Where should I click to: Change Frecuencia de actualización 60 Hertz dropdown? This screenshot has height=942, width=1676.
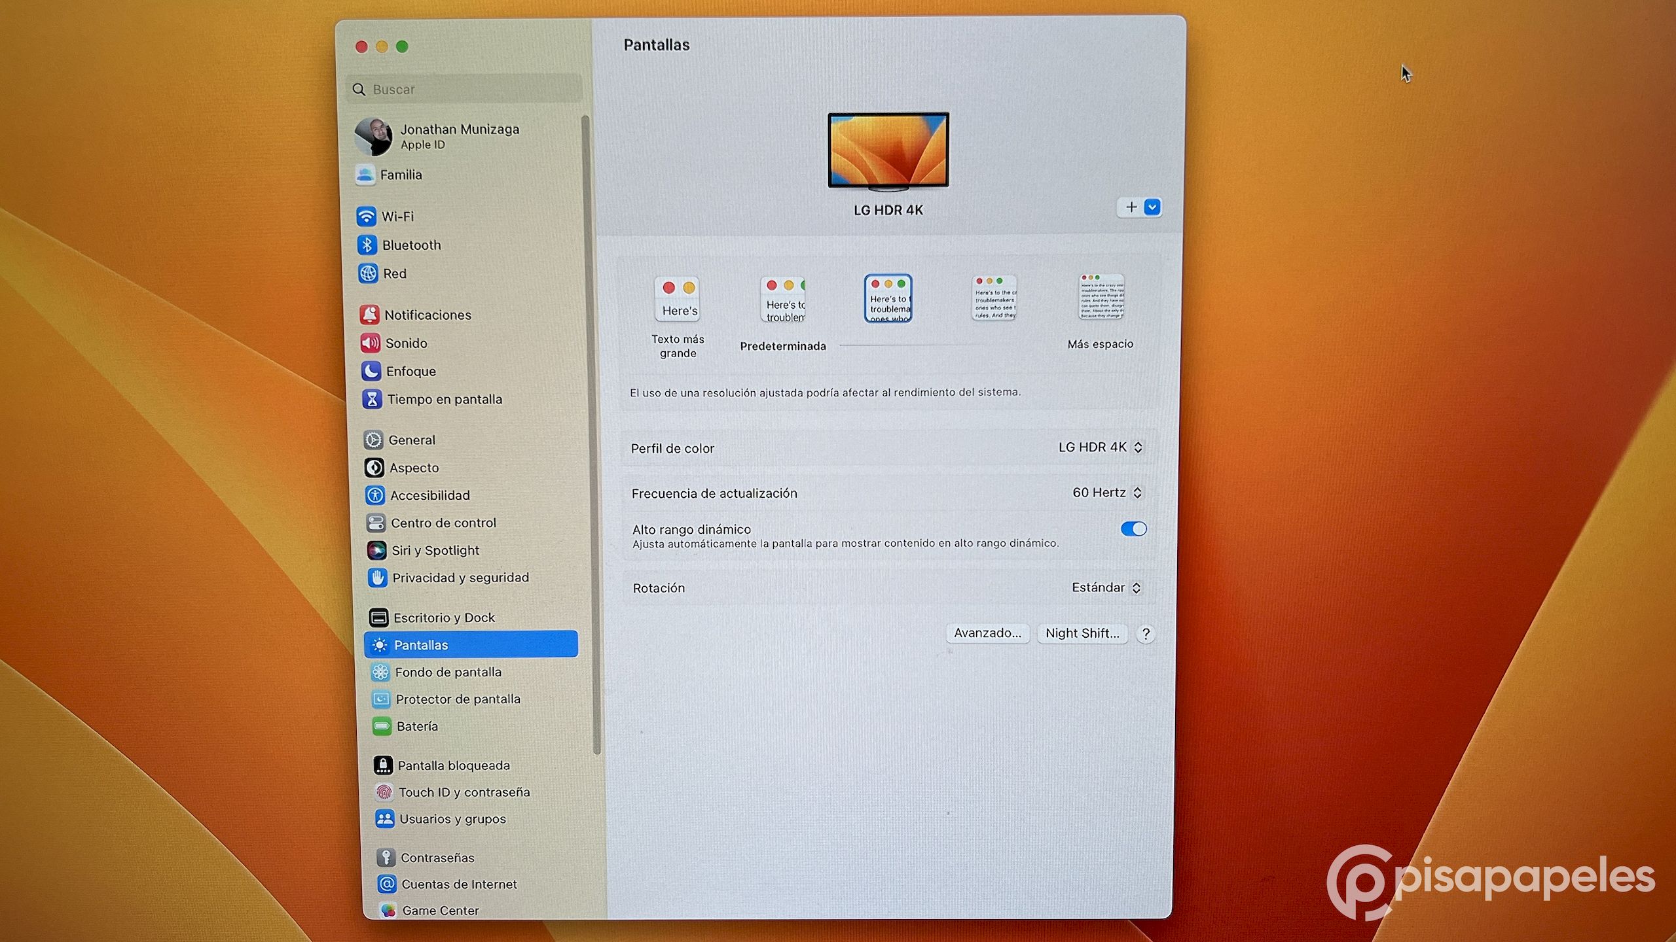[x=1107, y=493]
